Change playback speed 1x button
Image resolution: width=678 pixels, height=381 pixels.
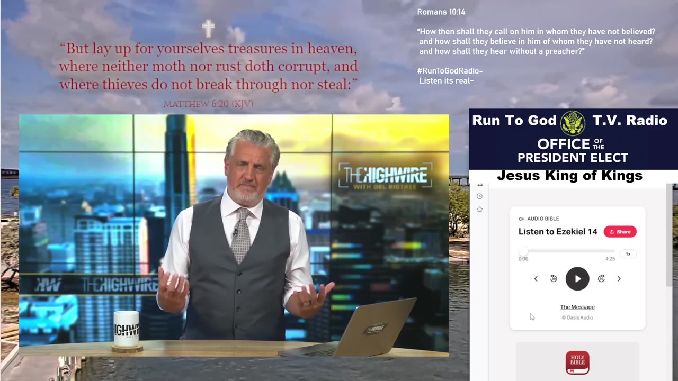[x=628, y=254]
